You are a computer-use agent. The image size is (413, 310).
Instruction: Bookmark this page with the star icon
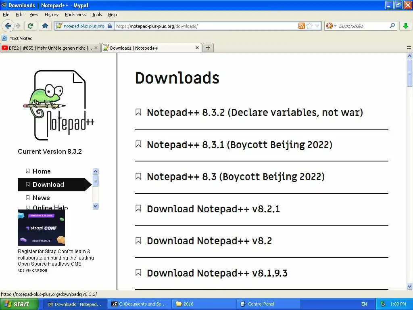309,26
